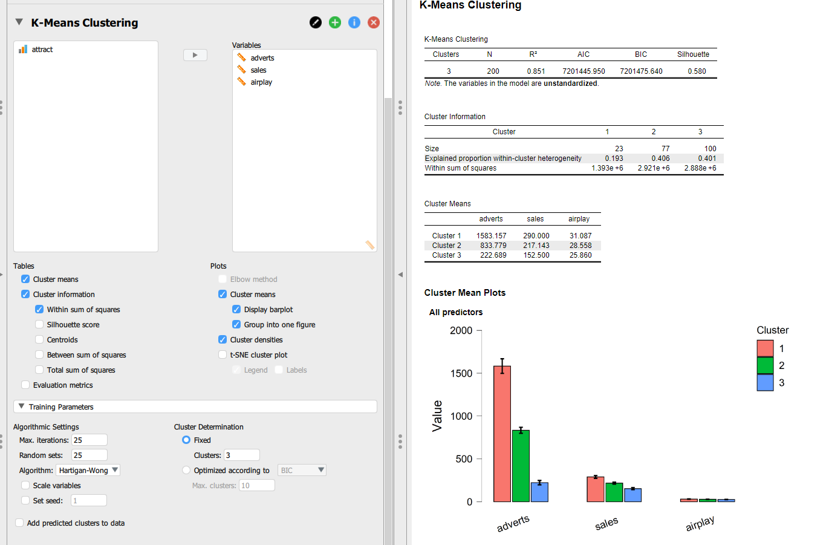Open the BIC optimization criterion dropdown

click(x=302, y=469)
